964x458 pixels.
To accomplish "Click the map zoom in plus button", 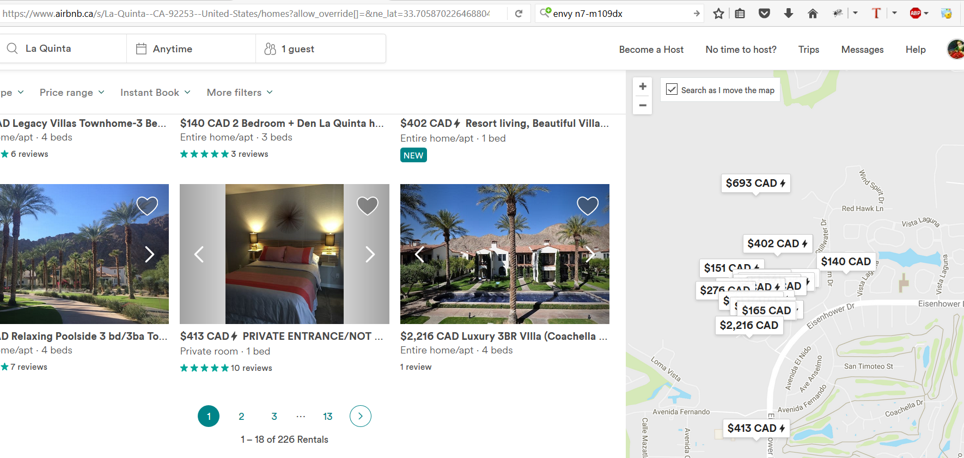I will coord(643,87).
